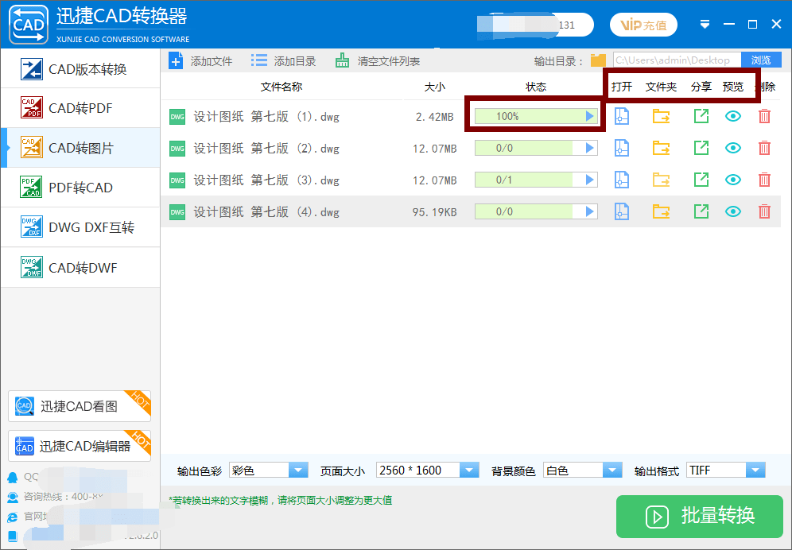The image size is (792, 550).
Task: Open the DWG DXF互转 mode
Action: (80, 227)
